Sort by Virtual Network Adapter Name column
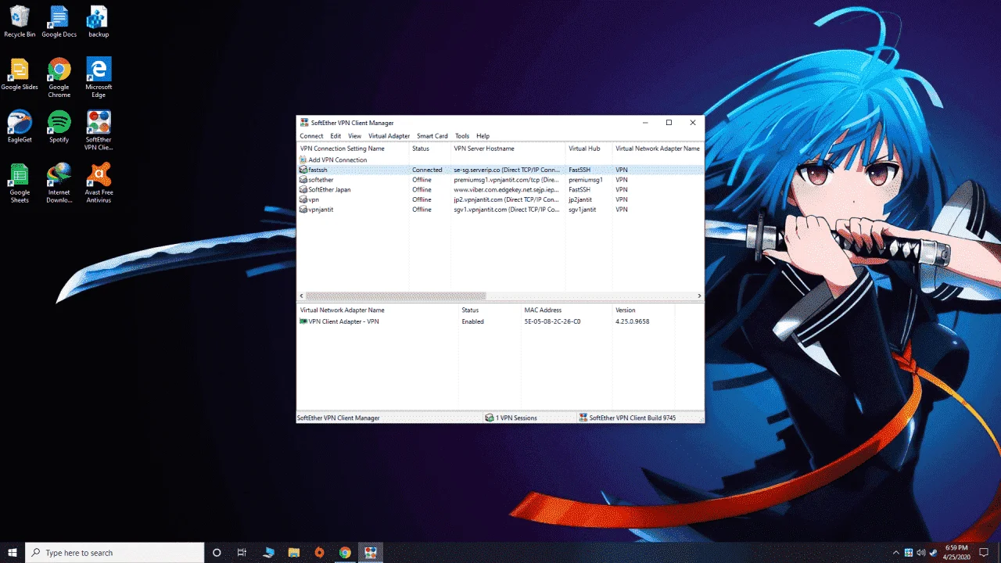Image resolution: width=1001 pixels, height=563 pixels. pos(658,149)
